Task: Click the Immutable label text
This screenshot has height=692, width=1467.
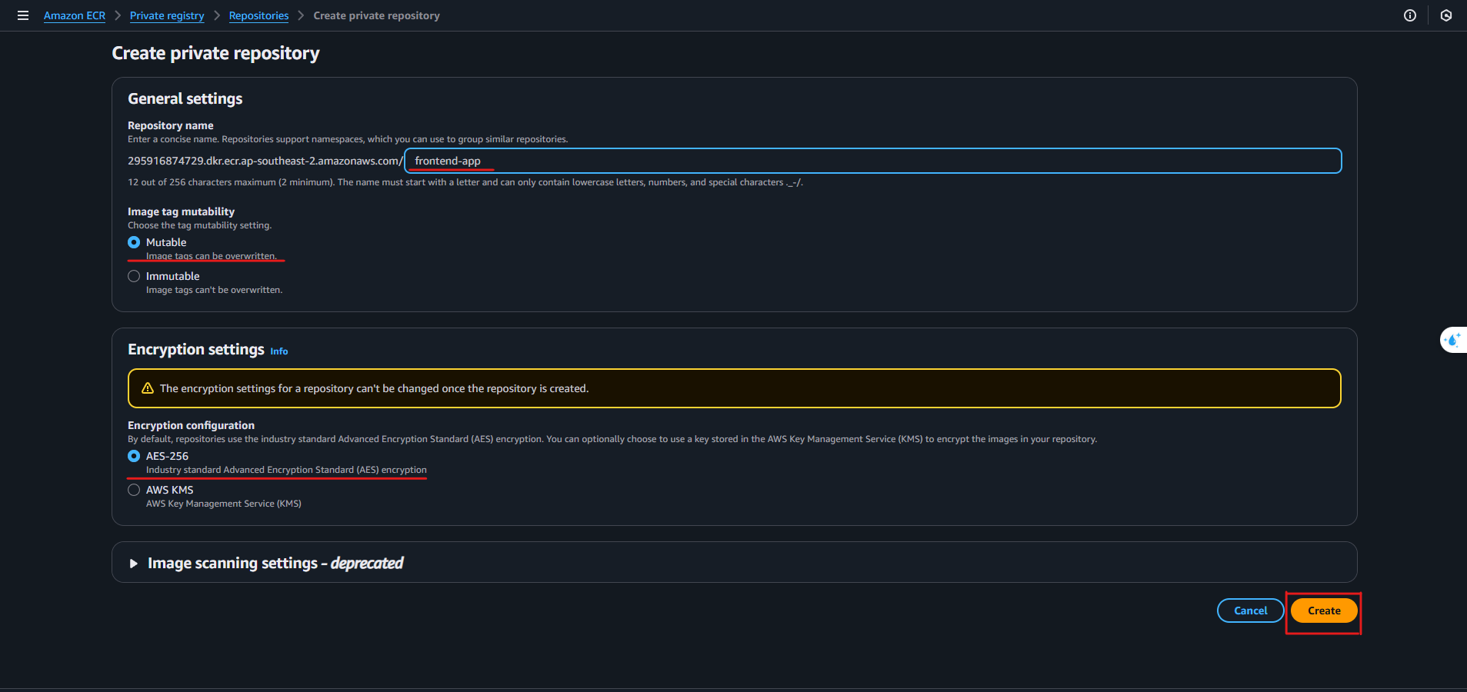Action: [173, 276]
